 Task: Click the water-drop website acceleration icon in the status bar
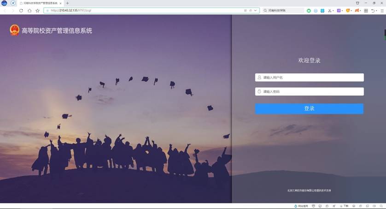296,206
